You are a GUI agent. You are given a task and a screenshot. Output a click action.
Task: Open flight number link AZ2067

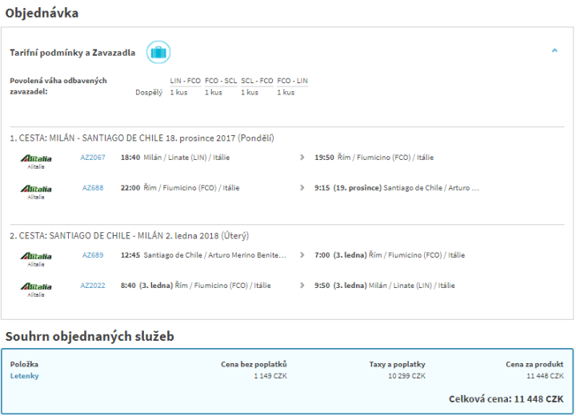pyautogui.click(x=93, y=158)
